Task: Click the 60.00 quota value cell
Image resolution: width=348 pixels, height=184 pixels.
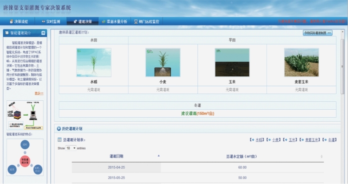Action: click(242, 168)
